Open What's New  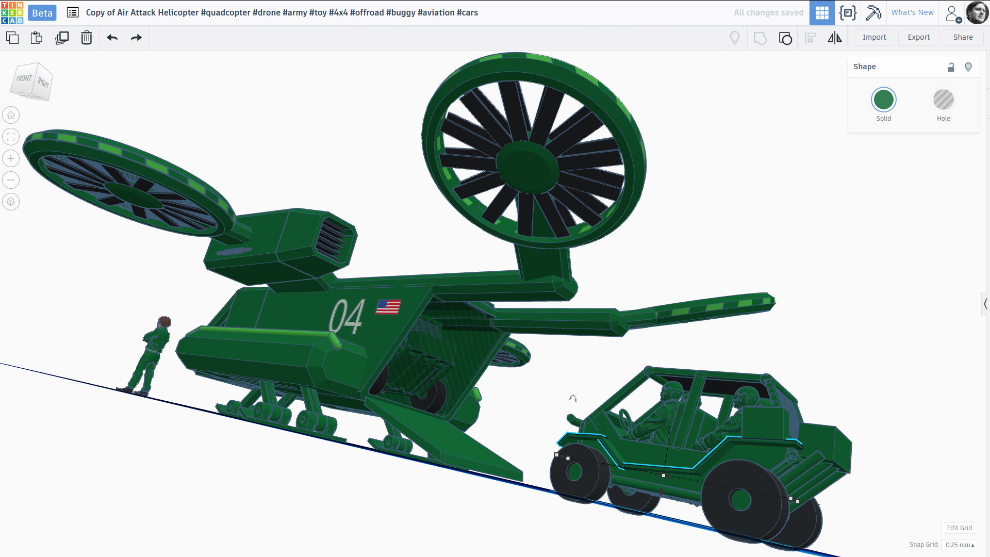pos(912,12)
